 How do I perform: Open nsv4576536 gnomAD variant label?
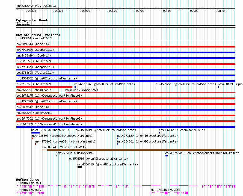pos(98,159)
